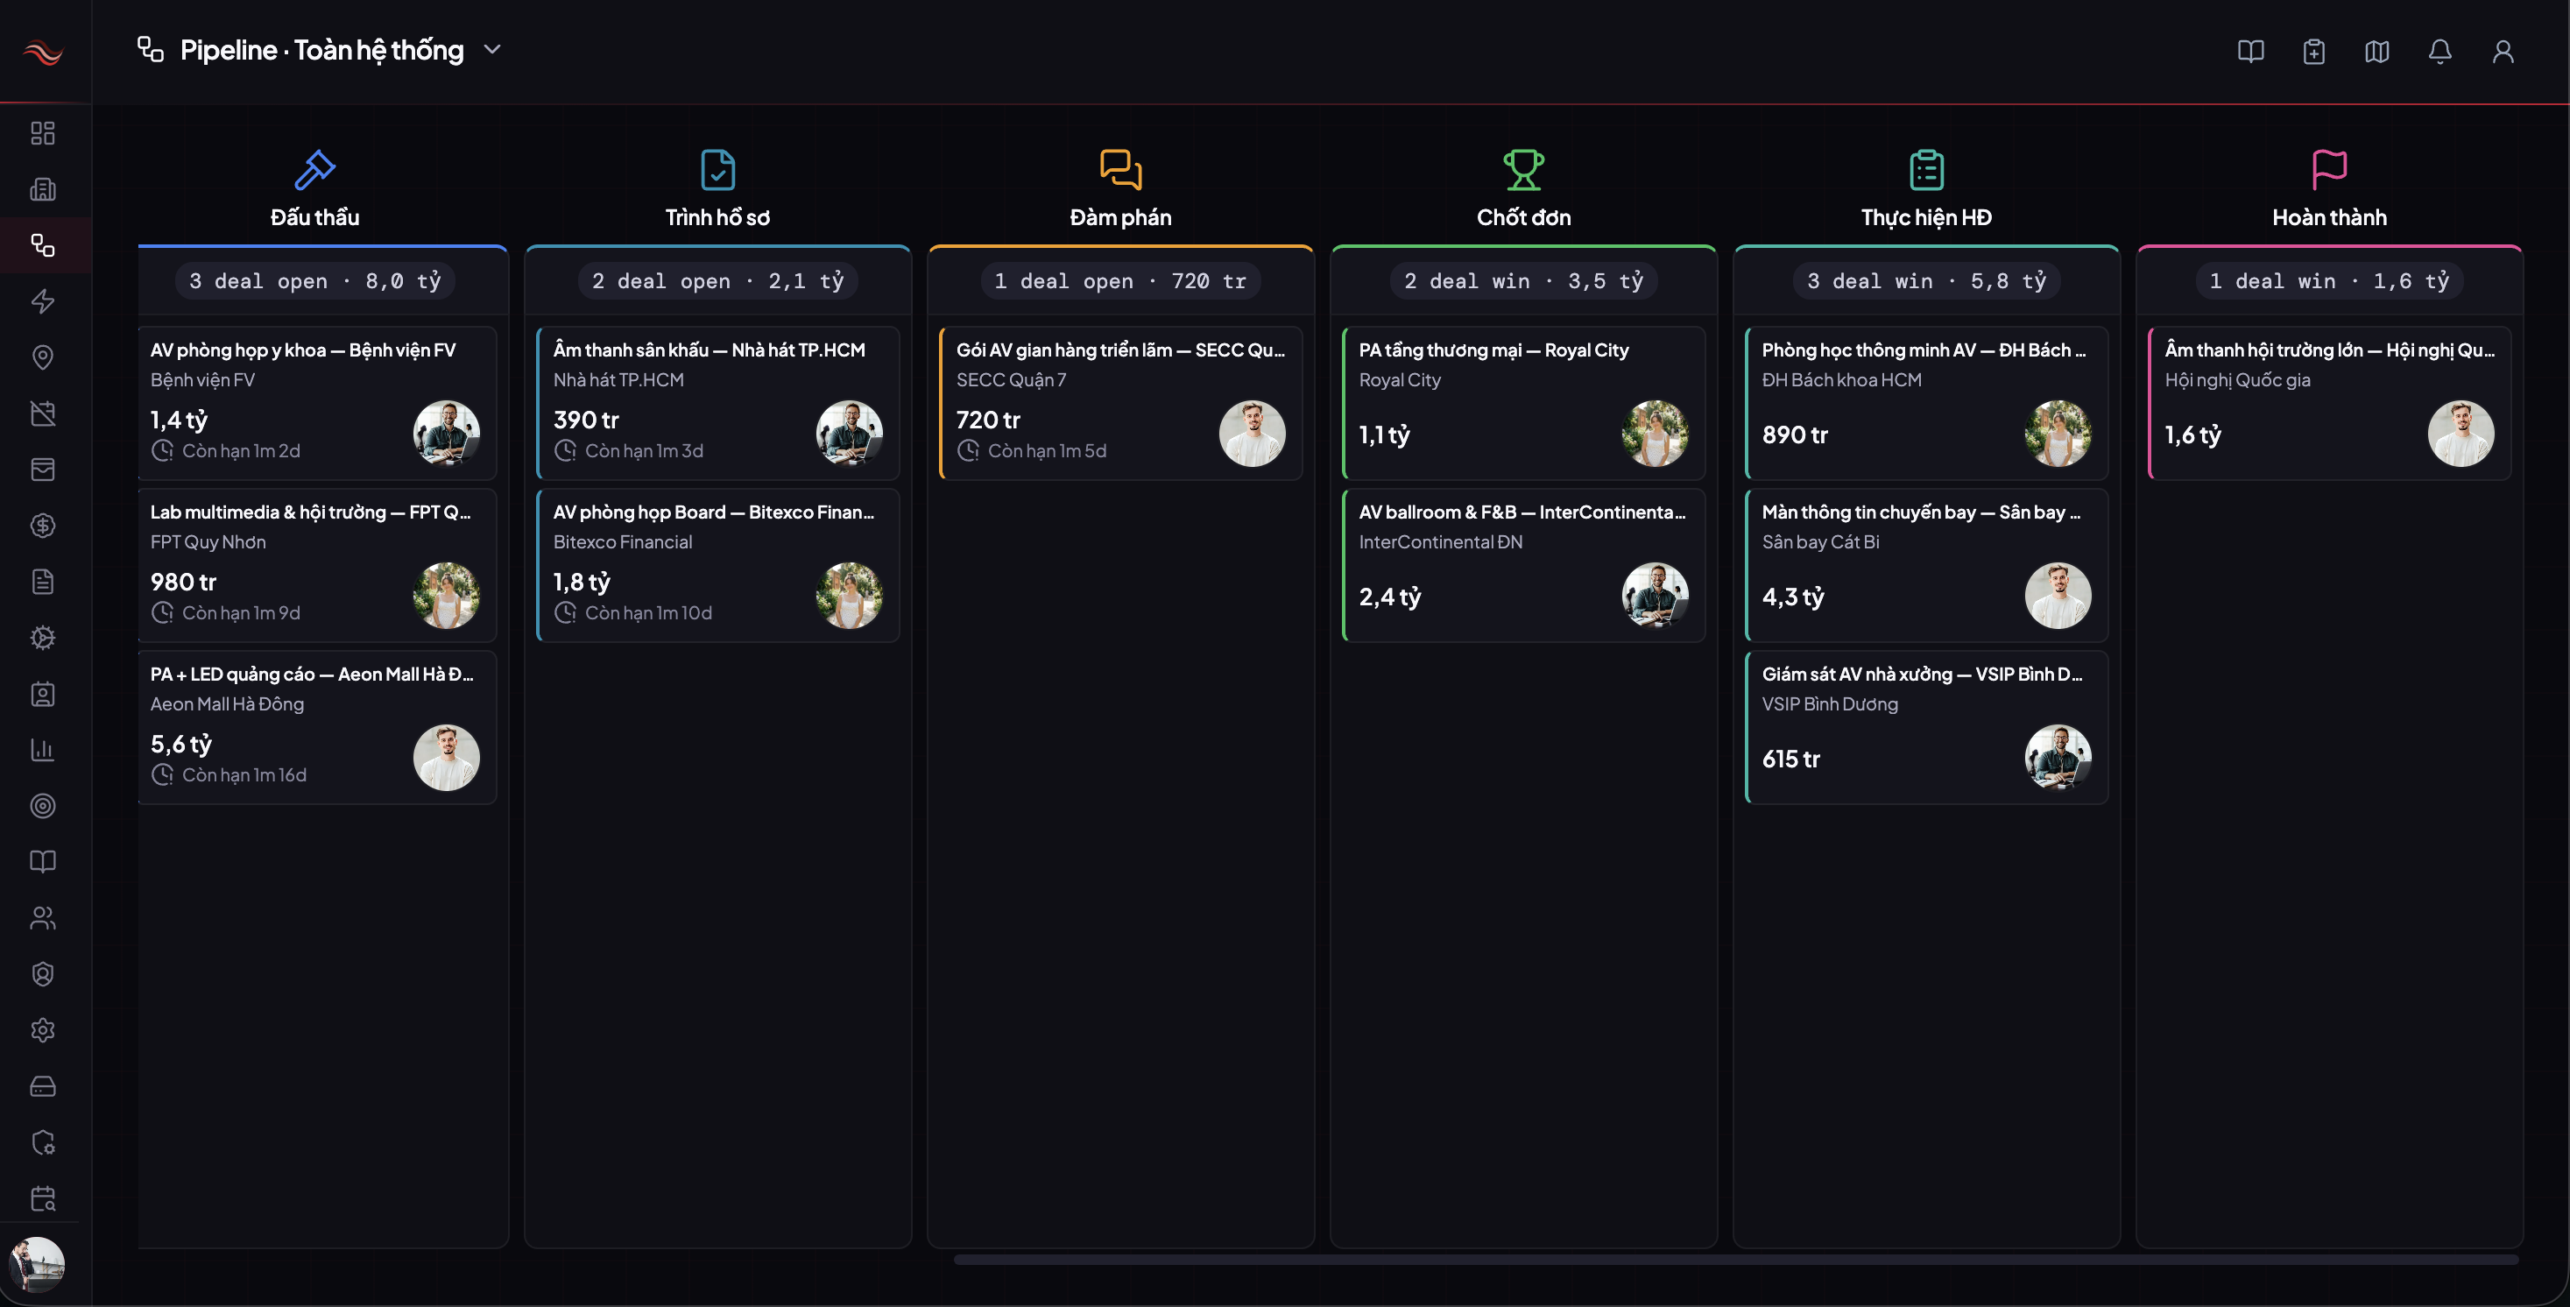Open the dollar badge icon in sidebar
Viewport: 2570px width, 1307px height.
(x=43, y=526)
